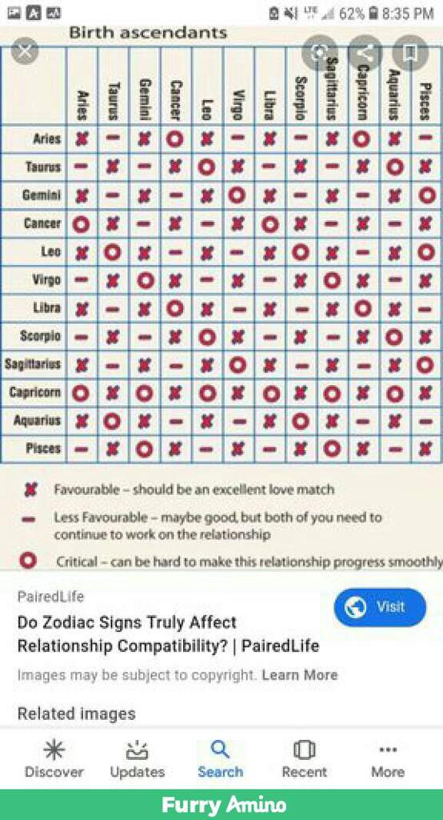Image resolution: width=443 pixels, height=820 pixels.
Task: Tap the globe icon in Visit button
Action: pyautogui.click(x=357, y=607)
